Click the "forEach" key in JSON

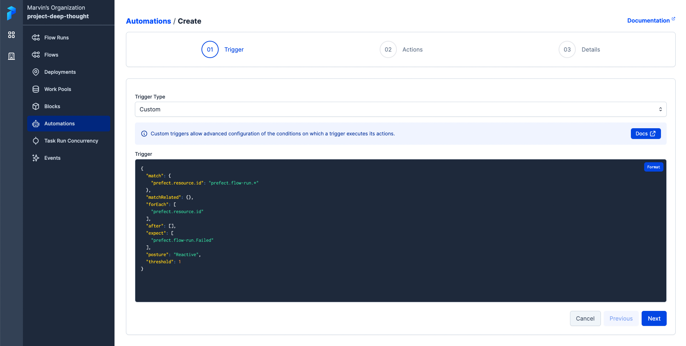[x=157, y=205]
